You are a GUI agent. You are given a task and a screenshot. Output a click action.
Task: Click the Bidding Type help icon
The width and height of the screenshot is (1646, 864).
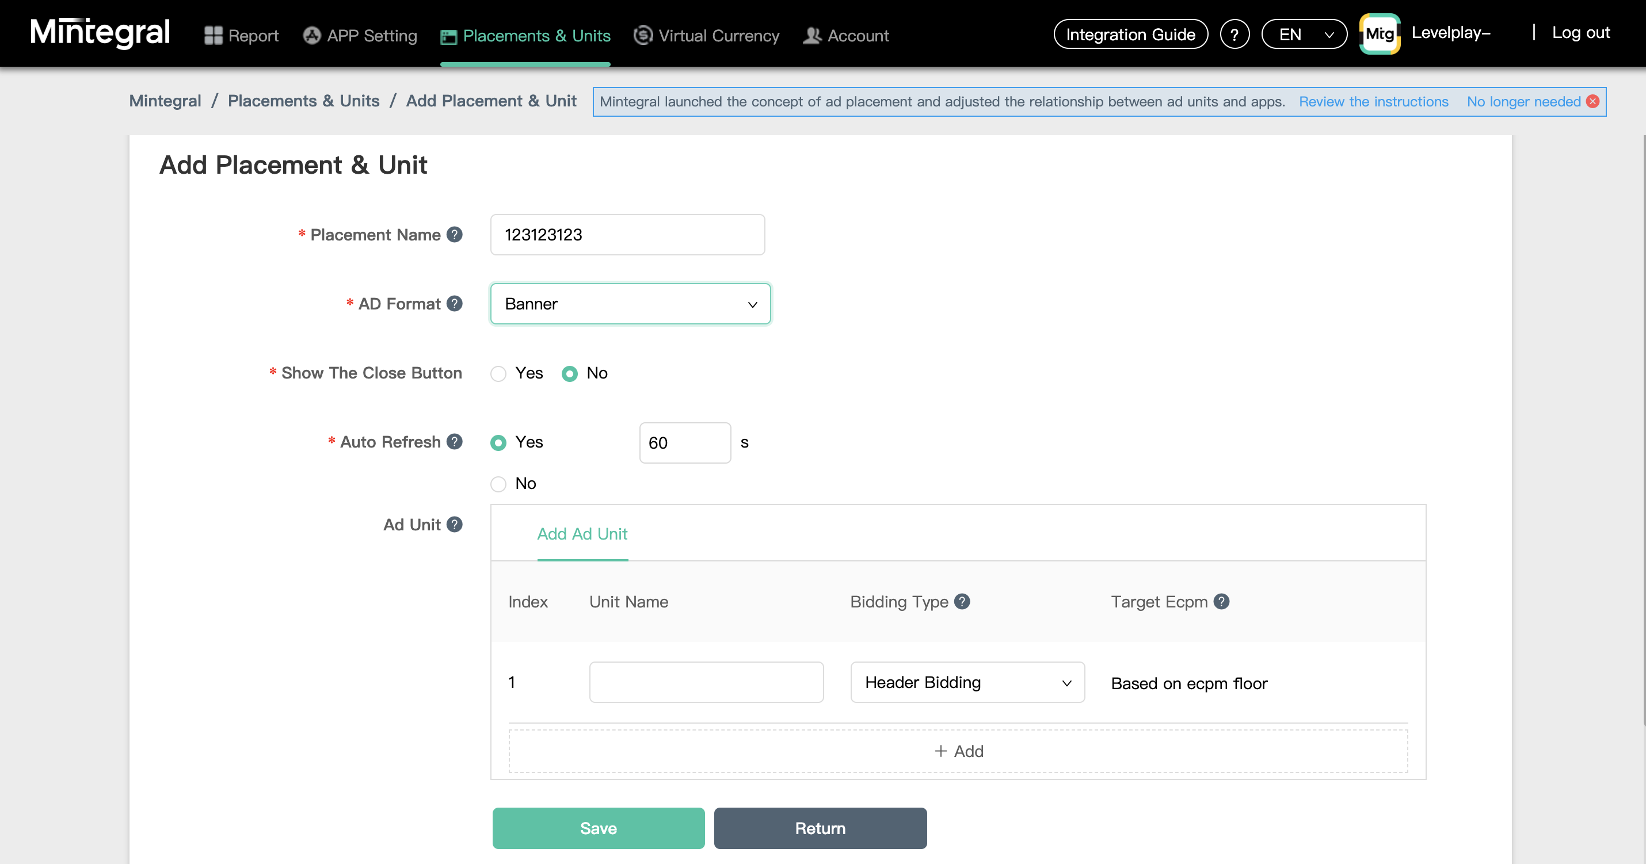962,602
